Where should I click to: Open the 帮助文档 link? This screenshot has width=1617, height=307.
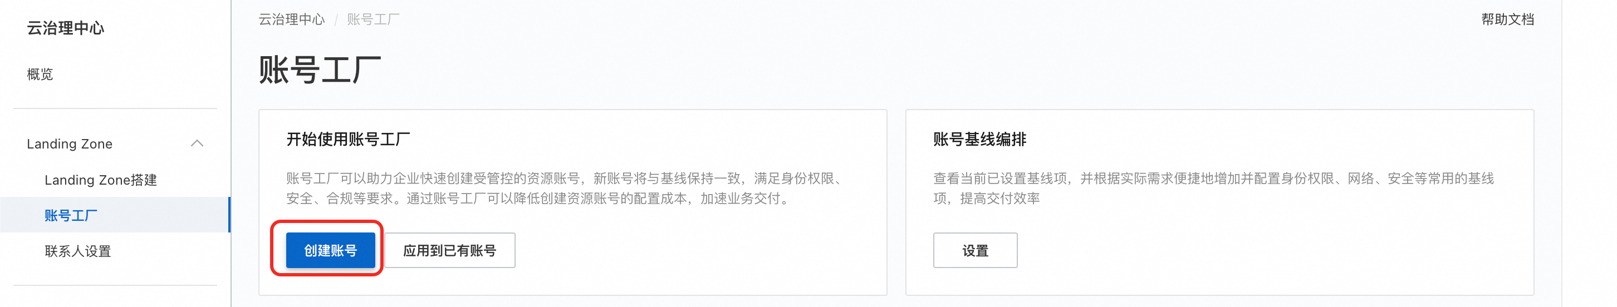1507,19
